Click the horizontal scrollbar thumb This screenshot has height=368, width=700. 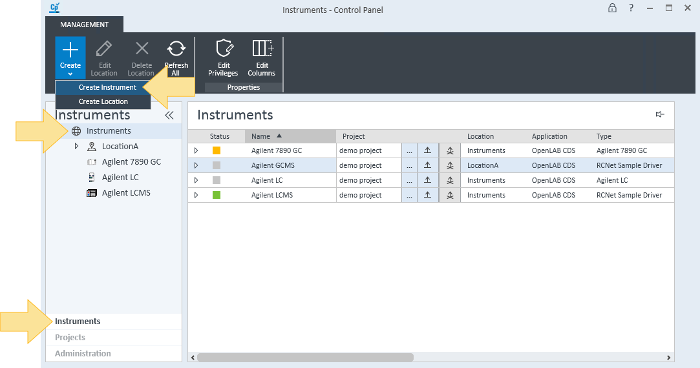[305, 357]
